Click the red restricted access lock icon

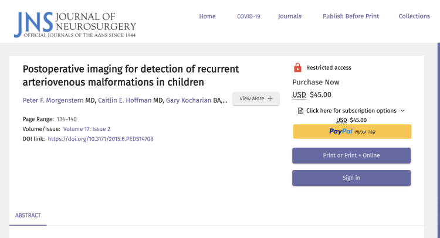pyautogui.click(x=297, y=67)
